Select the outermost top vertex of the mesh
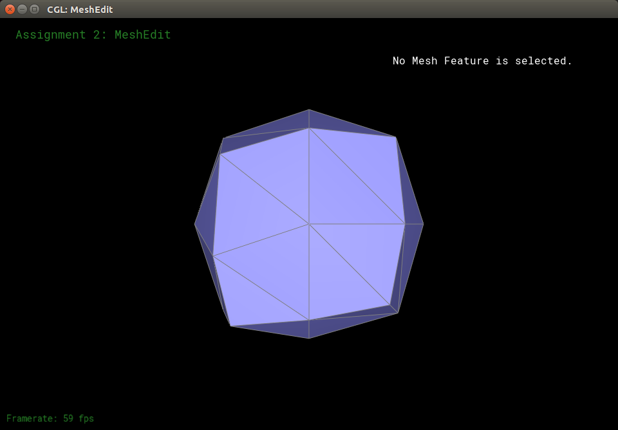Viewport: 618px width, 430px height. [309, 110]
